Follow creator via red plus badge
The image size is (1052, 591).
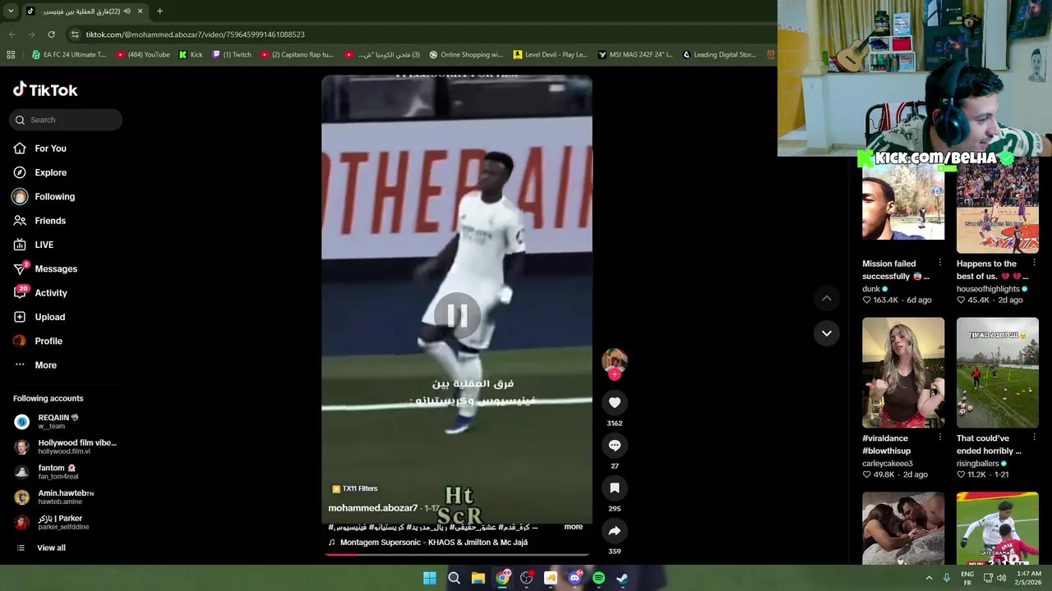[x=614, y=374]
